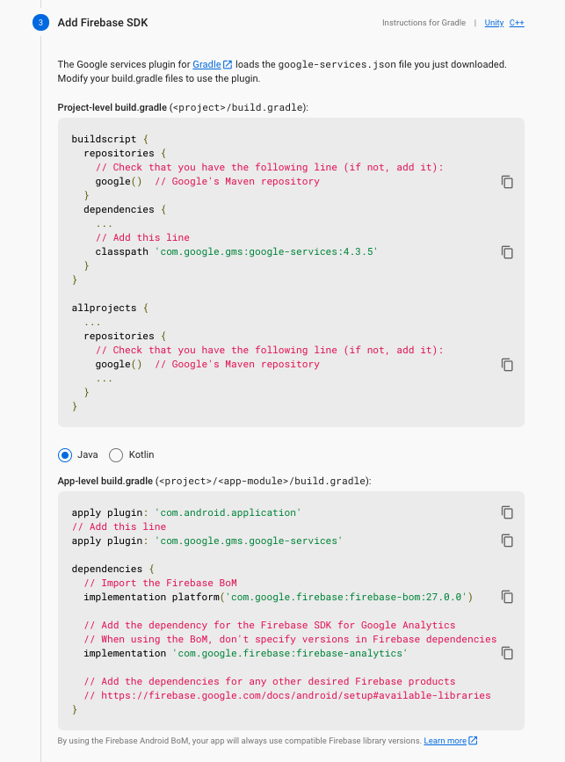Screen dimensions: 565x762
Task: Copy the firebase-analytics implementation line
Action: pos(507,653)
